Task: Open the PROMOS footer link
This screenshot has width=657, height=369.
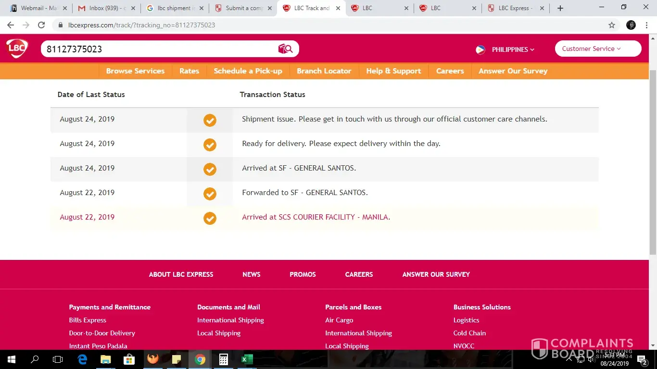Action: (x=303, y=274)
